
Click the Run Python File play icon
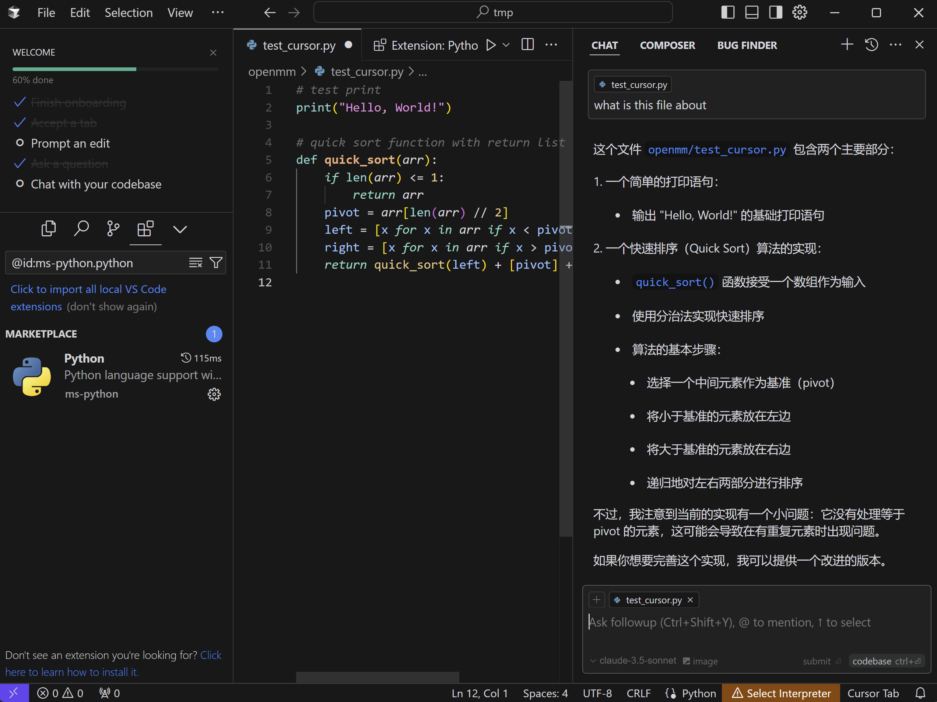[491, 45]
